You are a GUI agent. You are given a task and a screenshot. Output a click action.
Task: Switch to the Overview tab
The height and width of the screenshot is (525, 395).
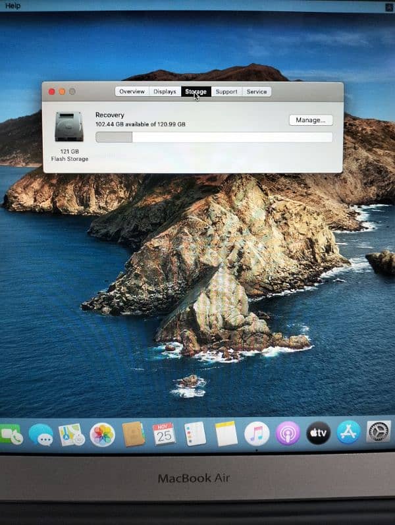(x=132, y=92)
